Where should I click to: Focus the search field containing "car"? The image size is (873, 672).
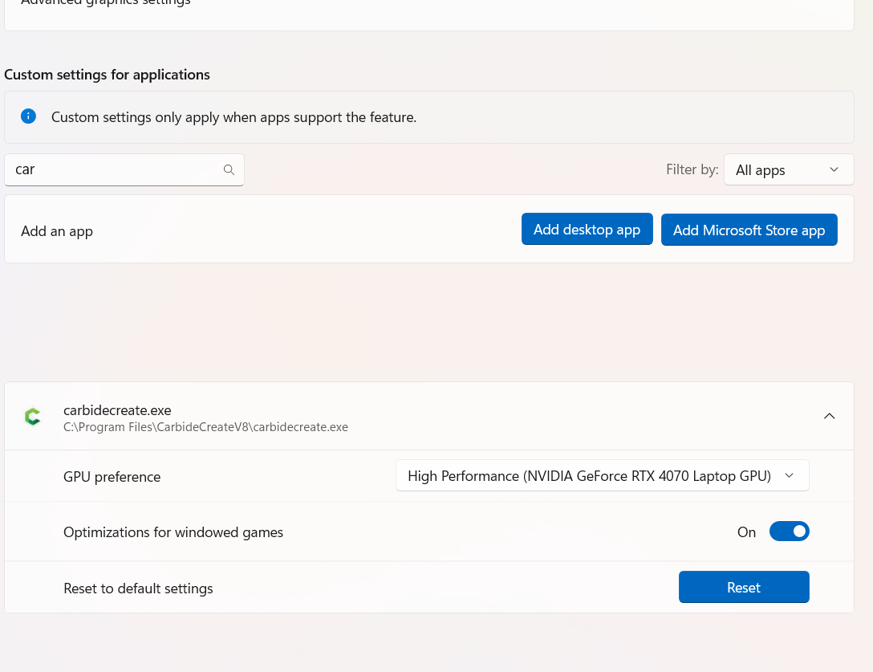(x=116, y=169)
